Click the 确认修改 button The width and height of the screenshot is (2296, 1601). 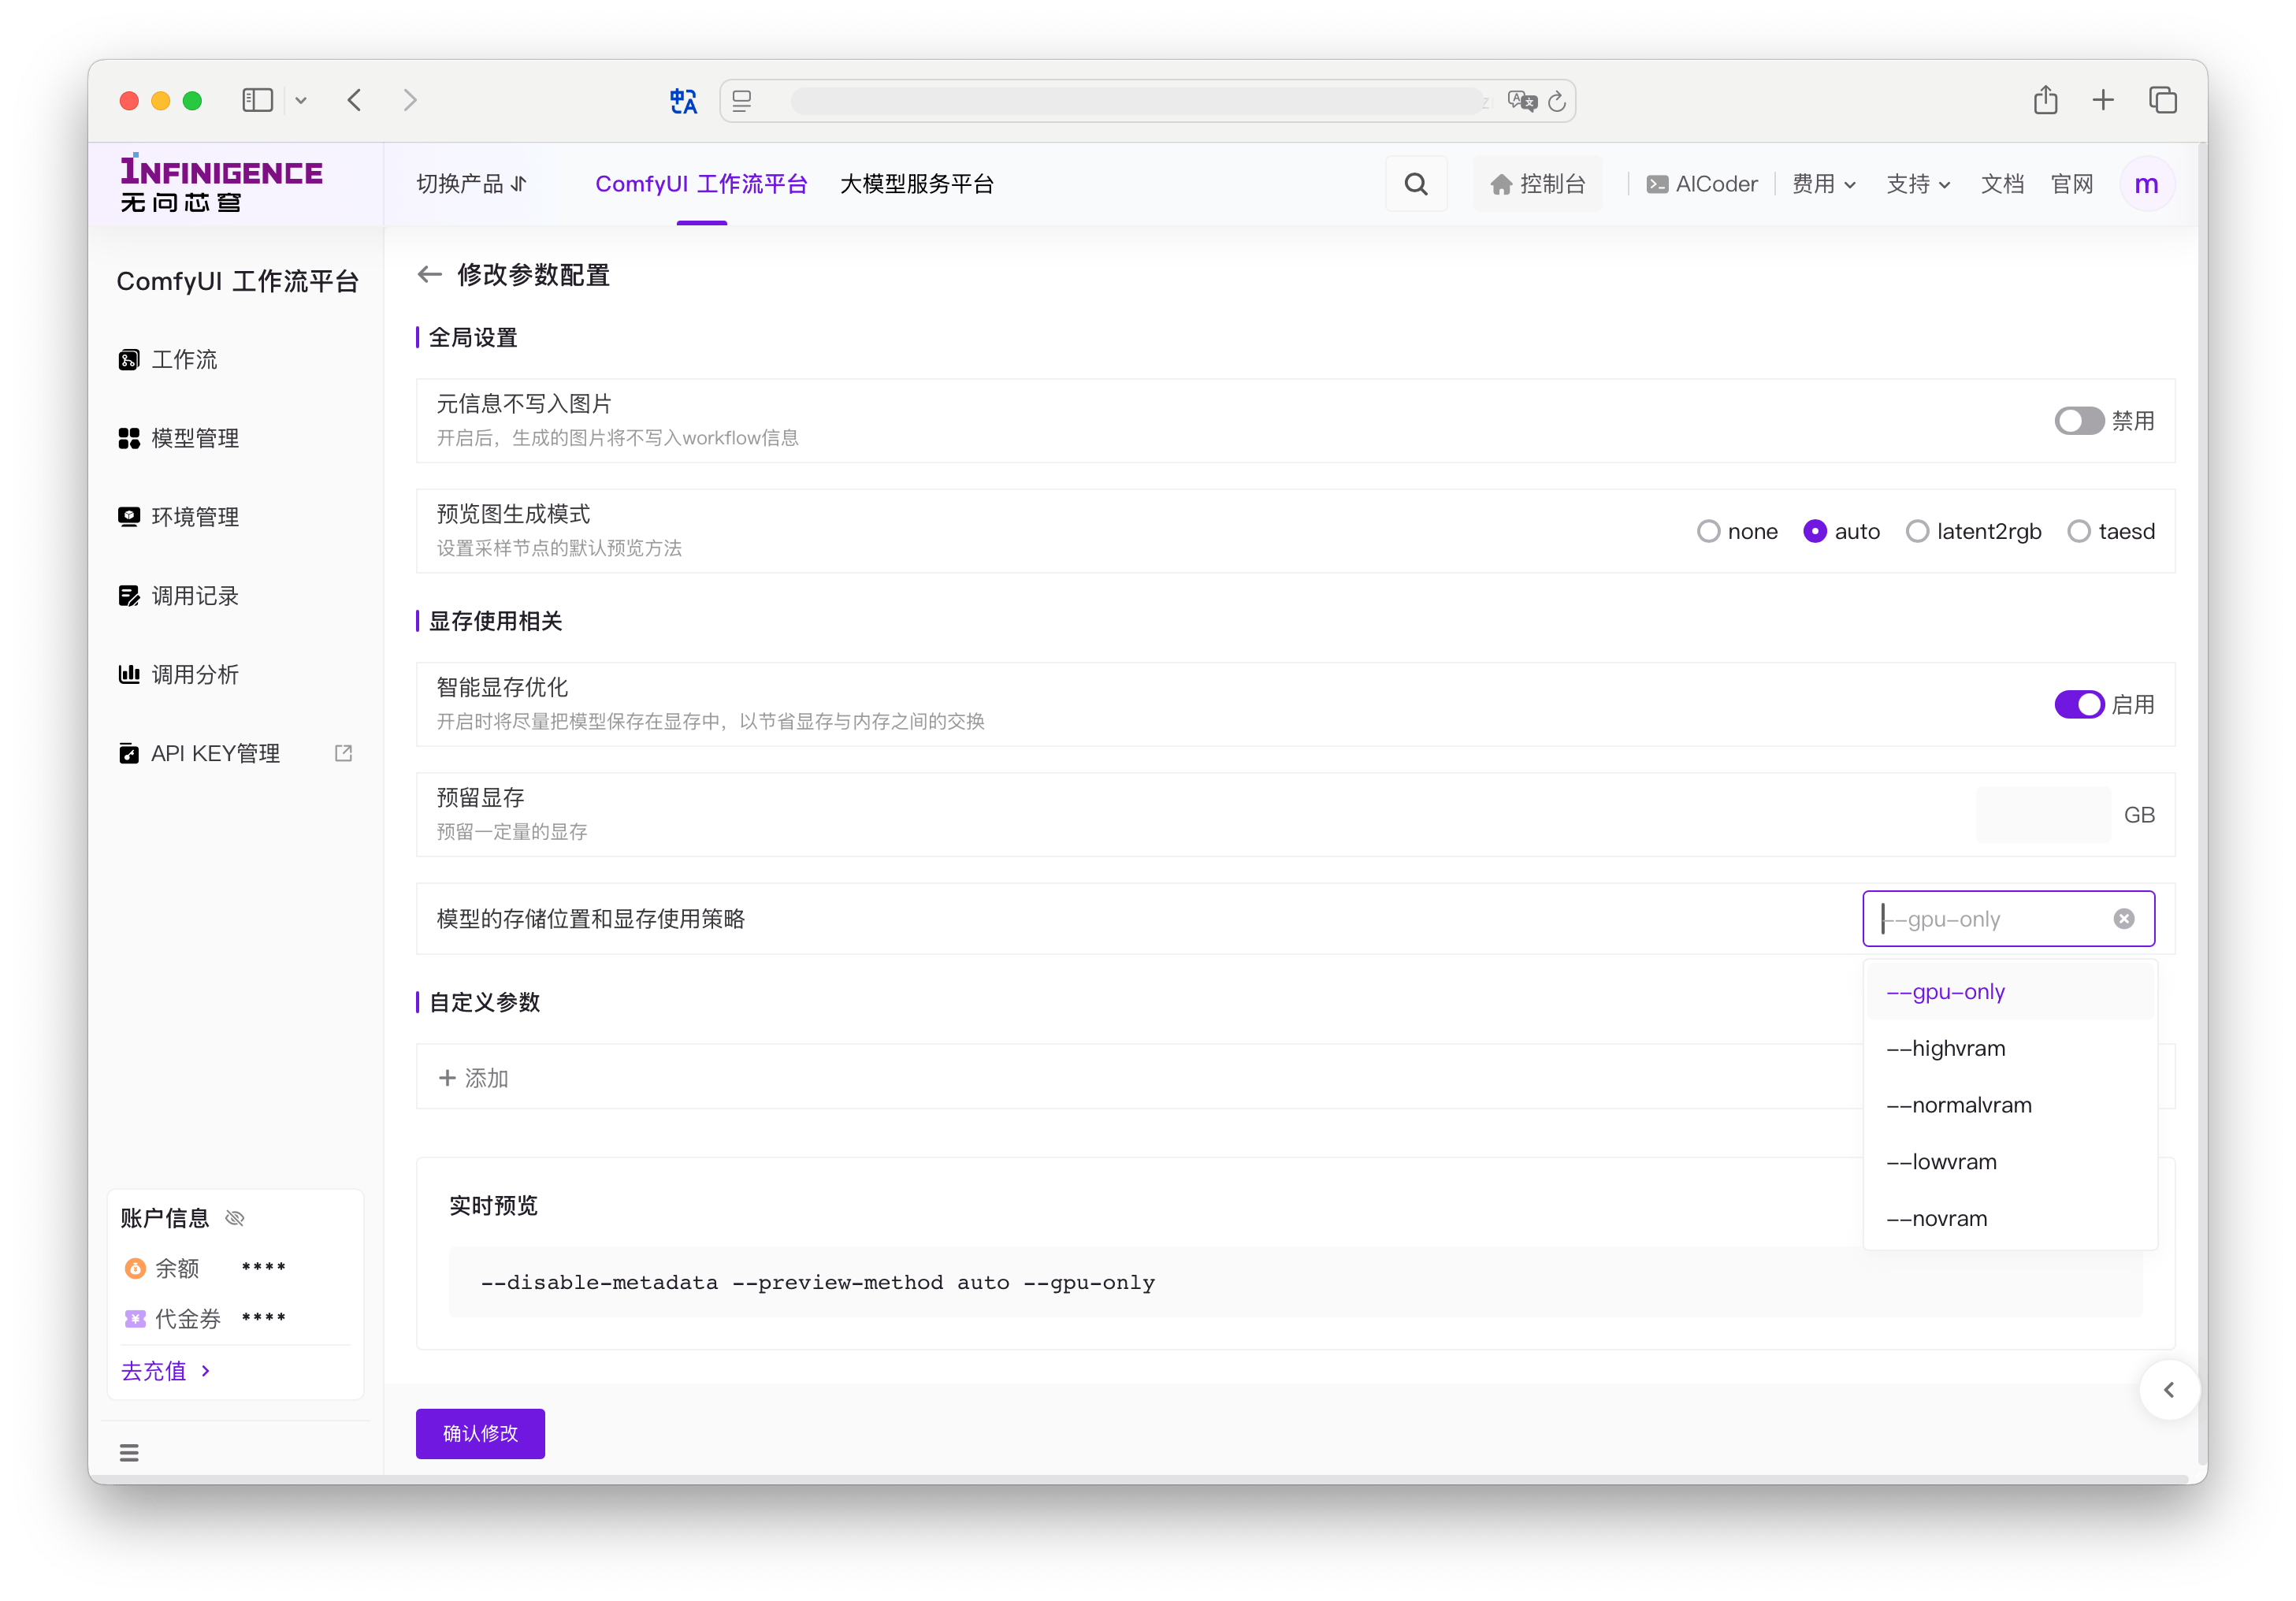[480, 1434]
